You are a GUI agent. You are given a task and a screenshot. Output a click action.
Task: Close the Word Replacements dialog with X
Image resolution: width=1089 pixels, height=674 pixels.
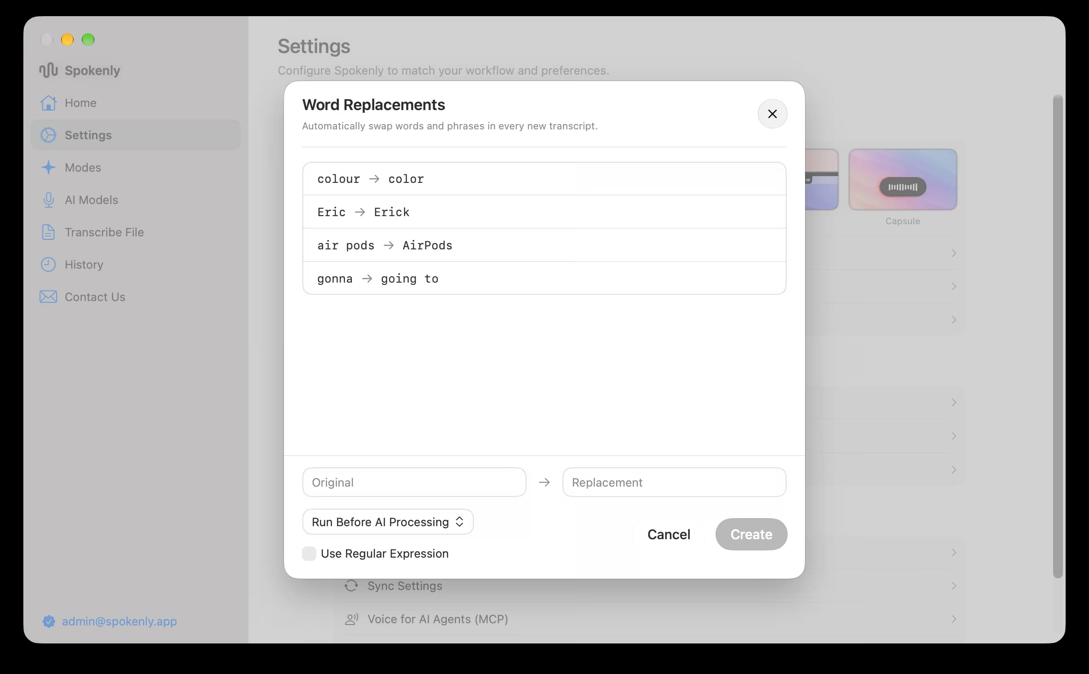[772, 114]
